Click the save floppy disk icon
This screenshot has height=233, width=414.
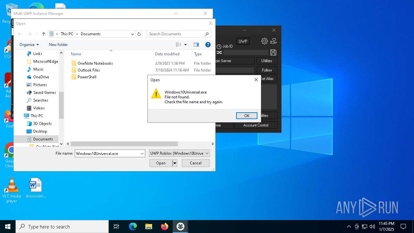pos(273,52)
